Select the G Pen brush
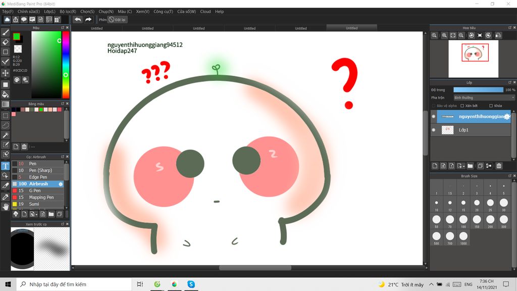This screenshot has height=291, width=517. [x=38, y=190]
